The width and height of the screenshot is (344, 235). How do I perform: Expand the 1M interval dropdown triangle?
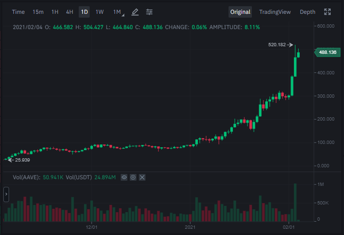pos(123,15)
